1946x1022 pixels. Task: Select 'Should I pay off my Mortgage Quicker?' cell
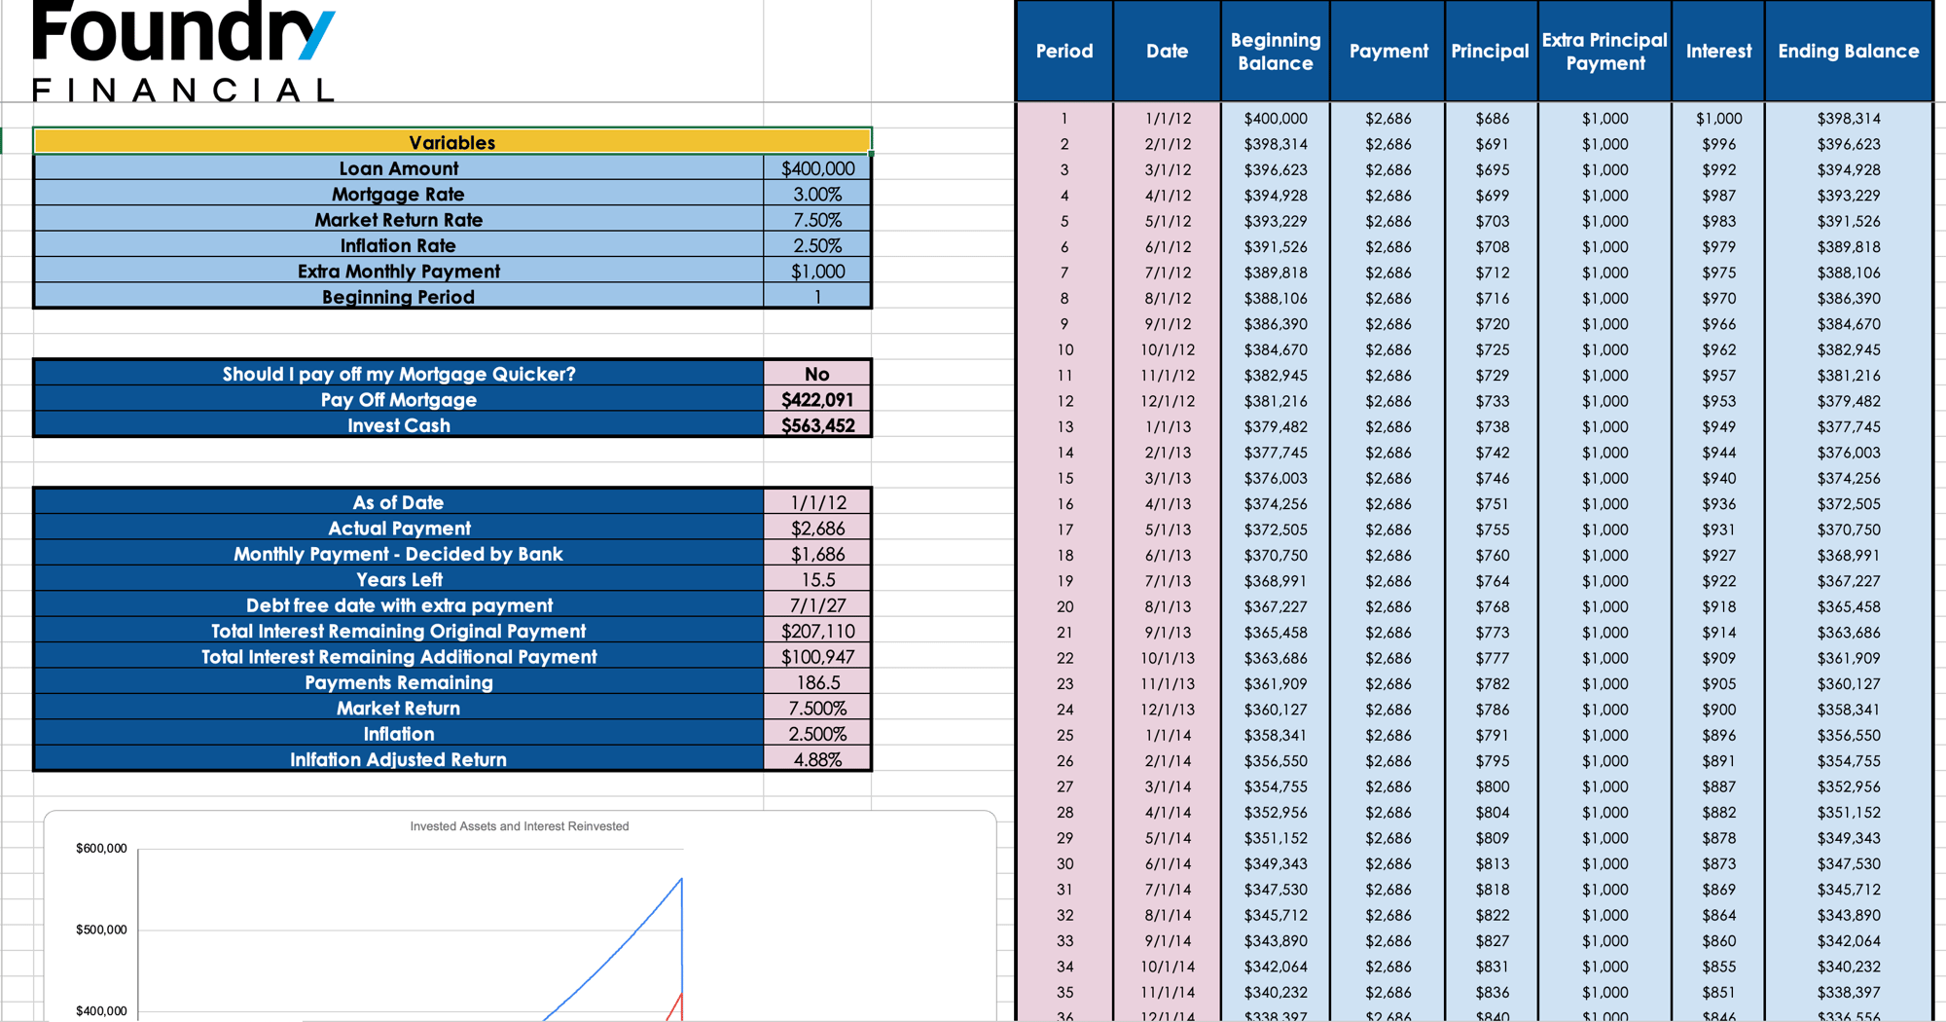(x=399, y=374)
